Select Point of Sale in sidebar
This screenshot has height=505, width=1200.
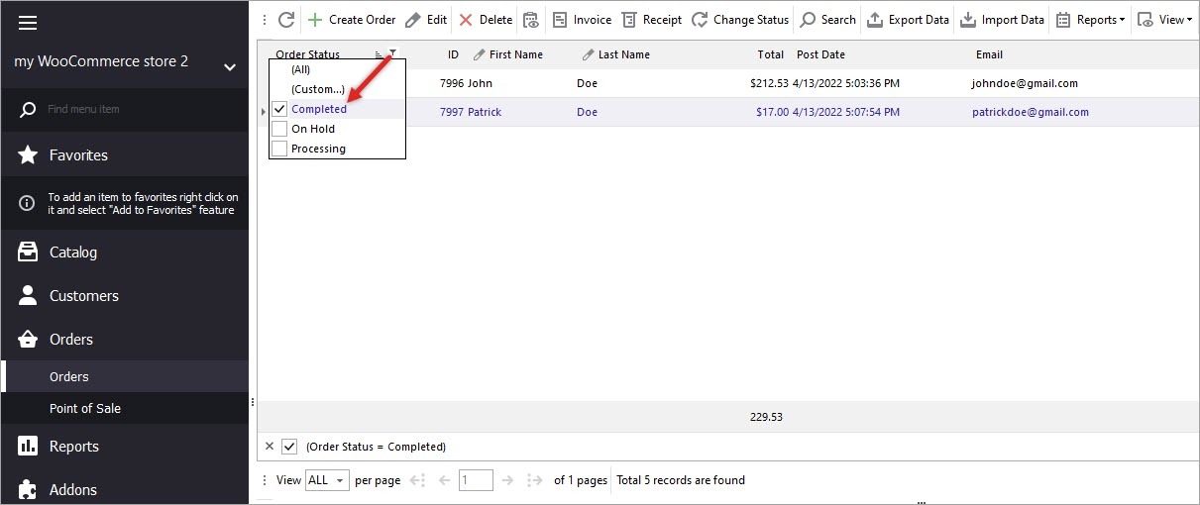click(85, 408)
